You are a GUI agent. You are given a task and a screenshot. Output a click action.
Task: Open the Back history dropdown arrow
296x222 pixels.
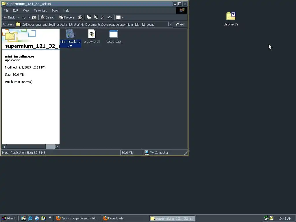click(18, 17)
